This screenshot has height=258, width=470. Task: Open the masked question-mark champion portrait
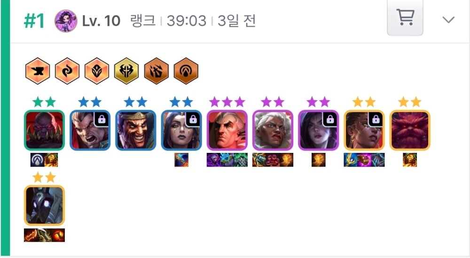pyautogui.click(x=44, y=205)
